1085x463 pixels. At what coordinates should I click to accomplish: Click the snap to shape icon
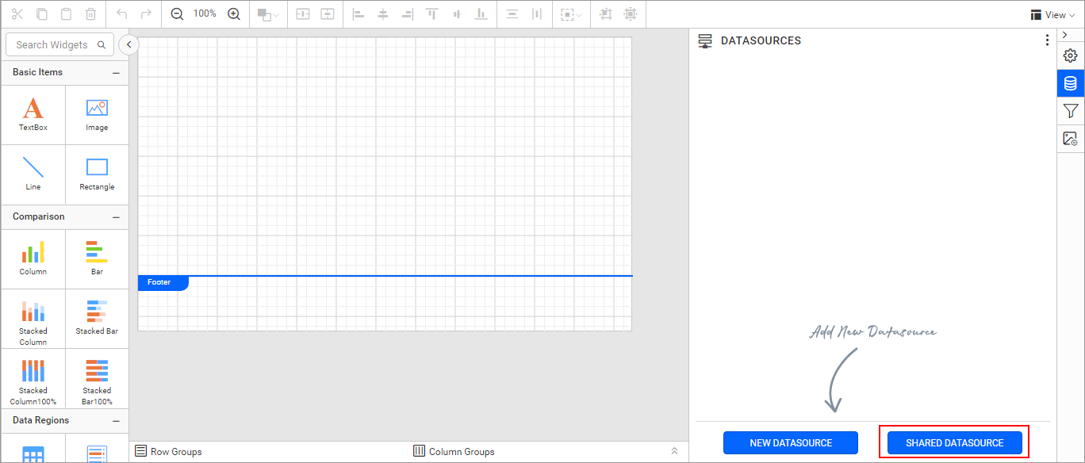[631, 14]
